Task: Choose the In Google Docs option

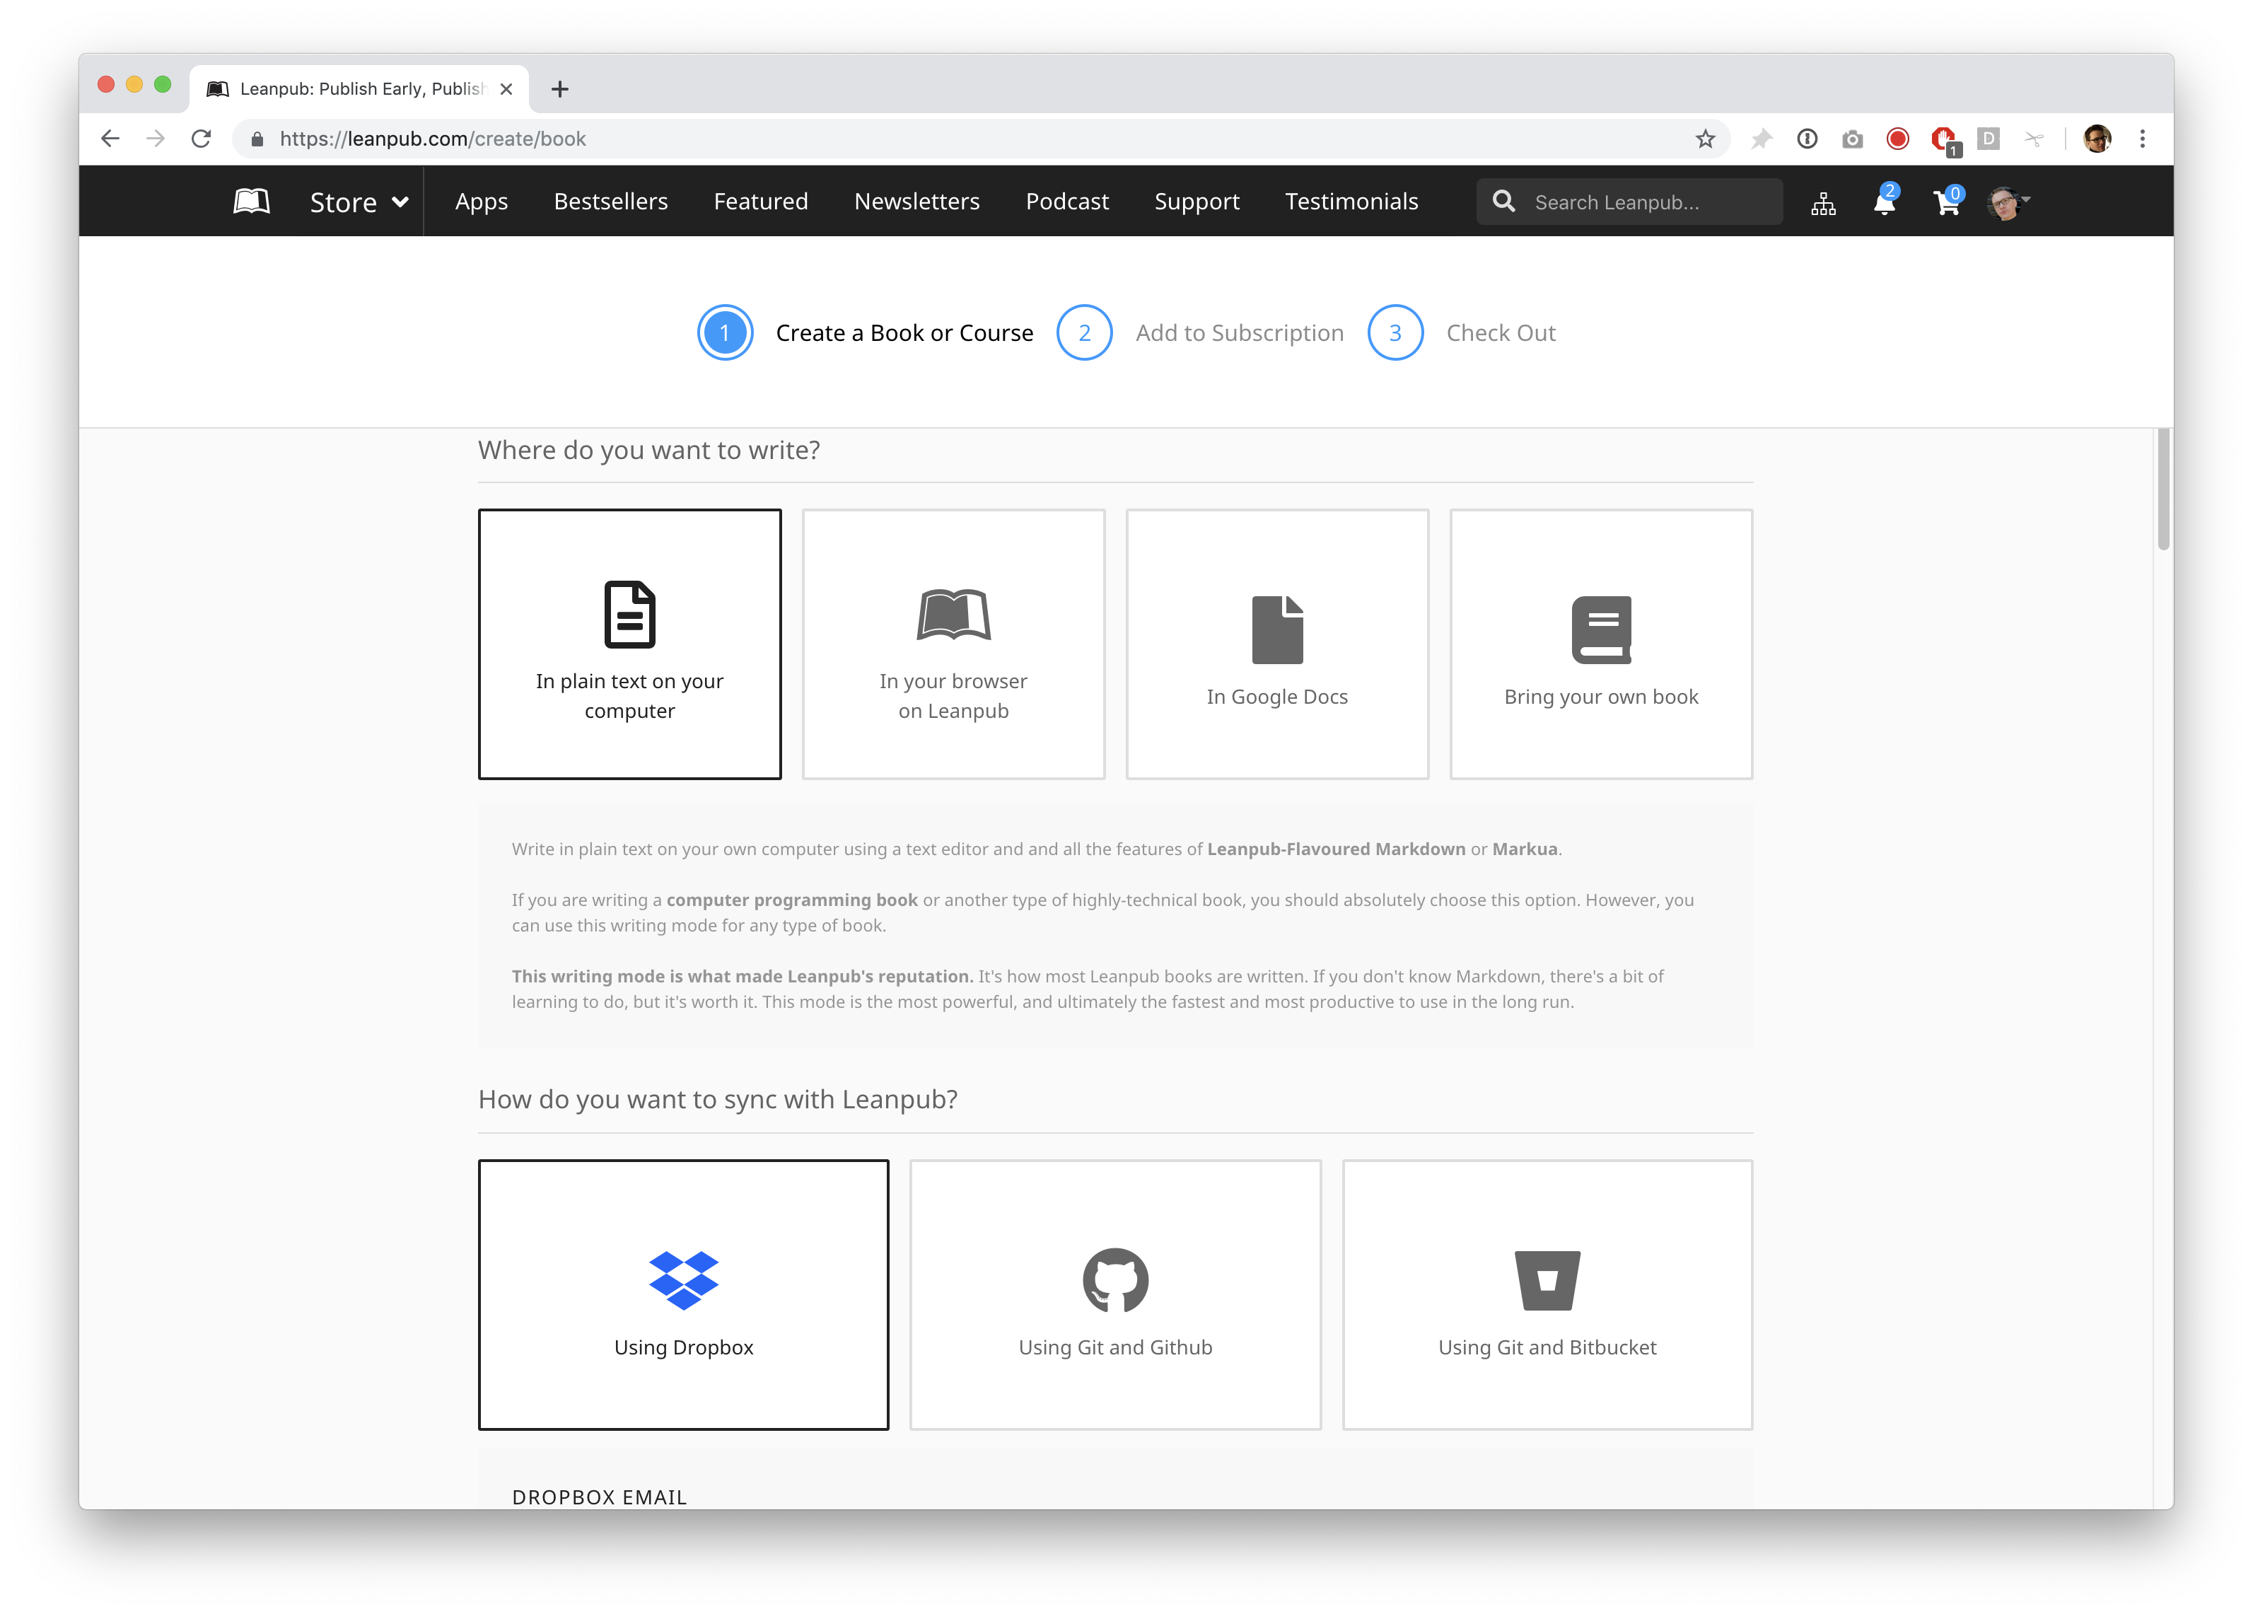Action: click(1276, 644)
